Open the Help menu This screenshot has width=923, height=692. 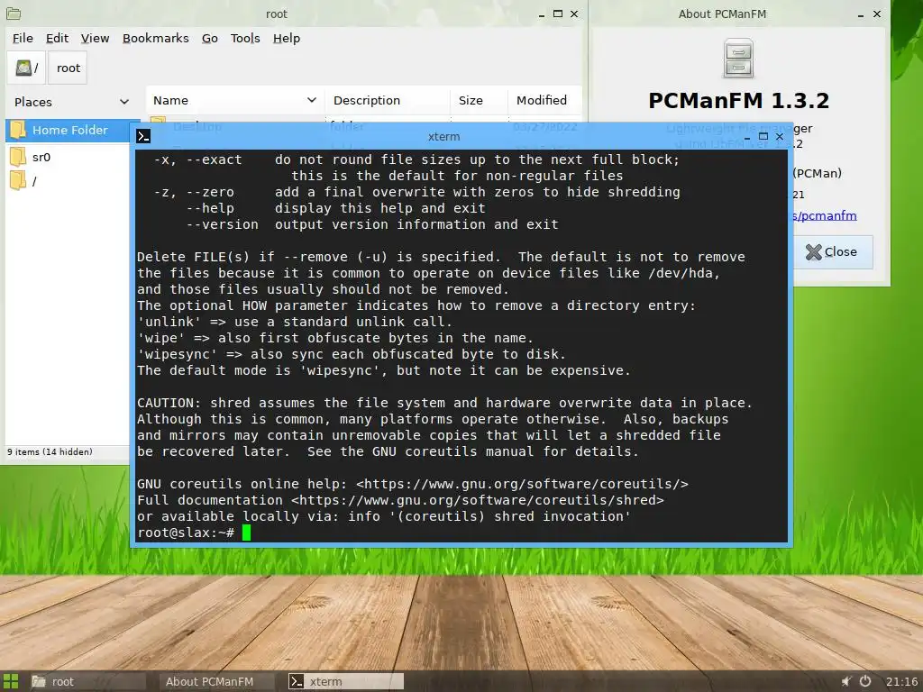click(x=286, y=38)
